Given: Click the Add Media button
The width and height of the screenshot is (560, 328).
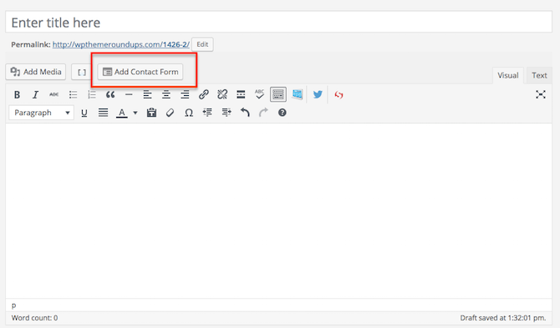Looking at the screenshot, I should 36,72.
